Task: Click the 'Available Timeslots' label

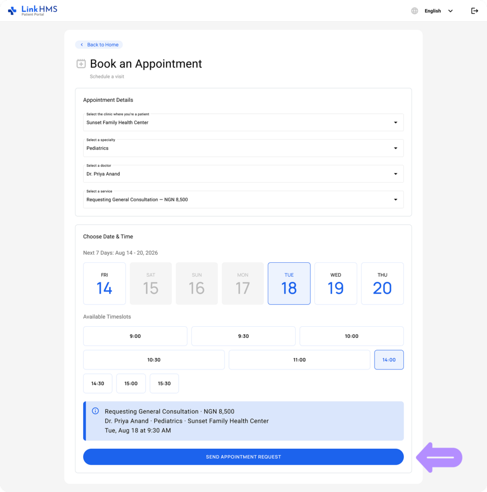Action: pos(107,317)
